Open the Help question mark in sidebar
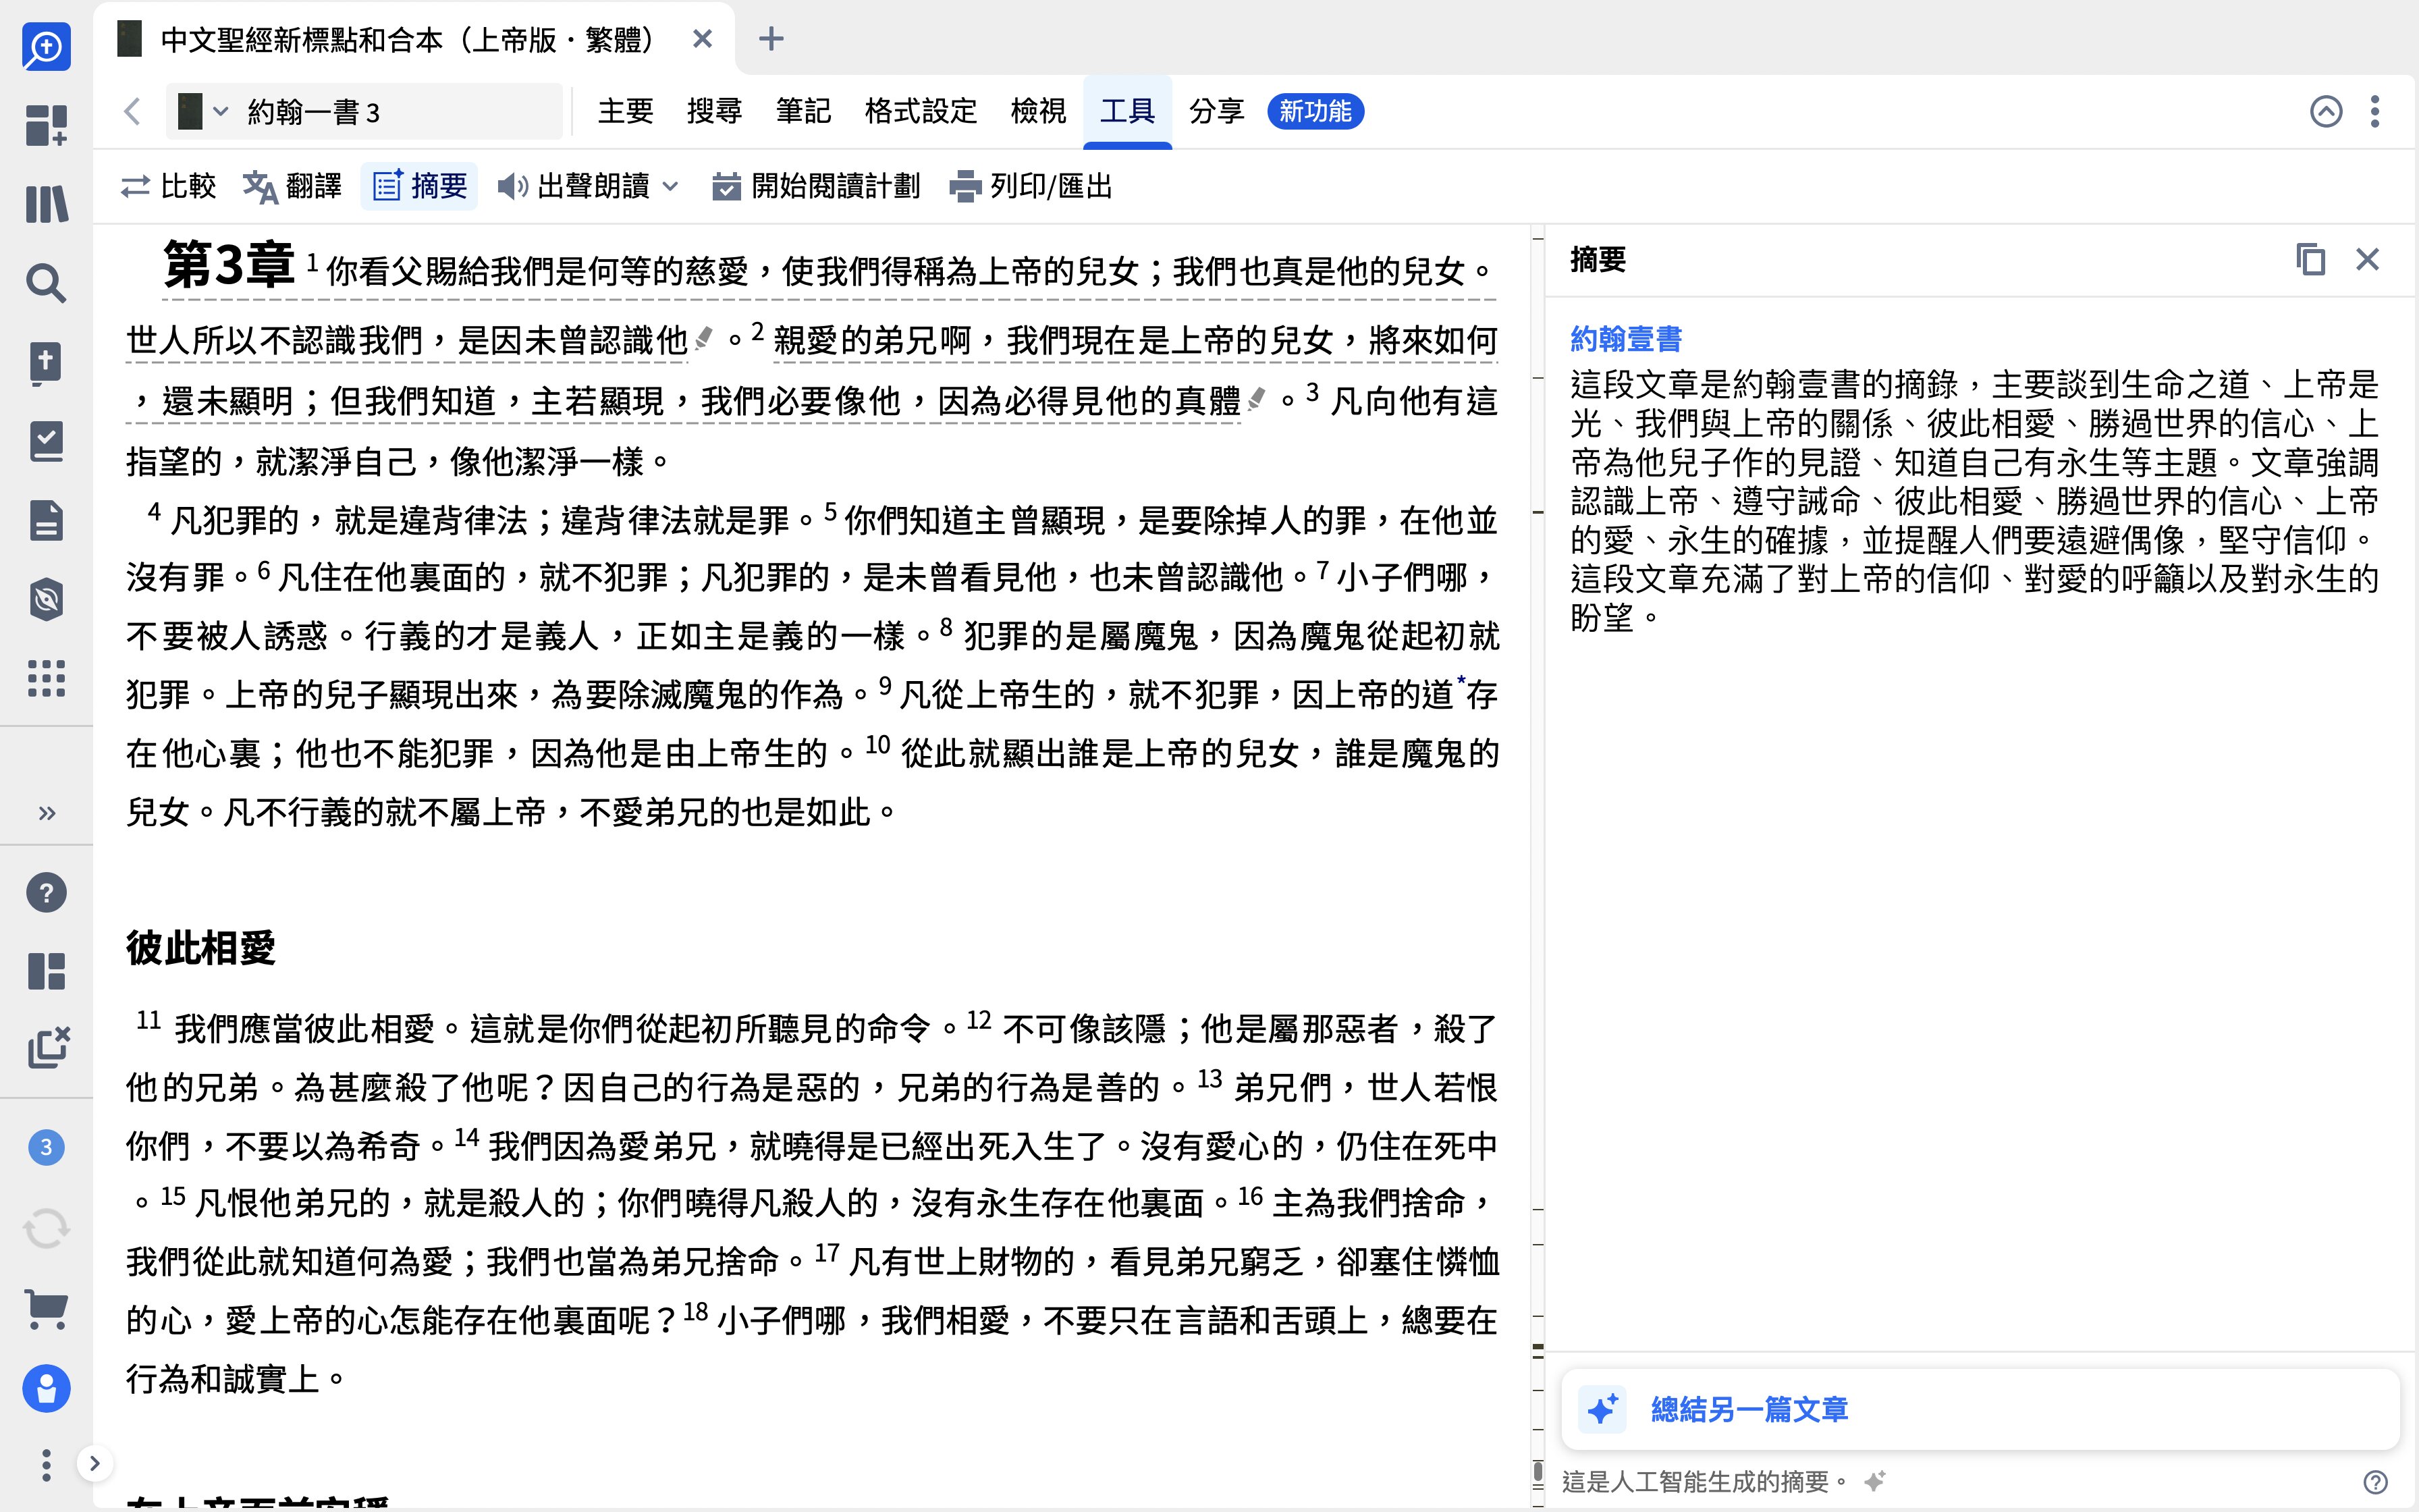 (46, 893)
